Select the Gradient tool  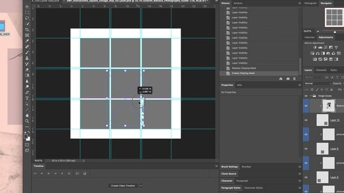[x=27, y=75]
